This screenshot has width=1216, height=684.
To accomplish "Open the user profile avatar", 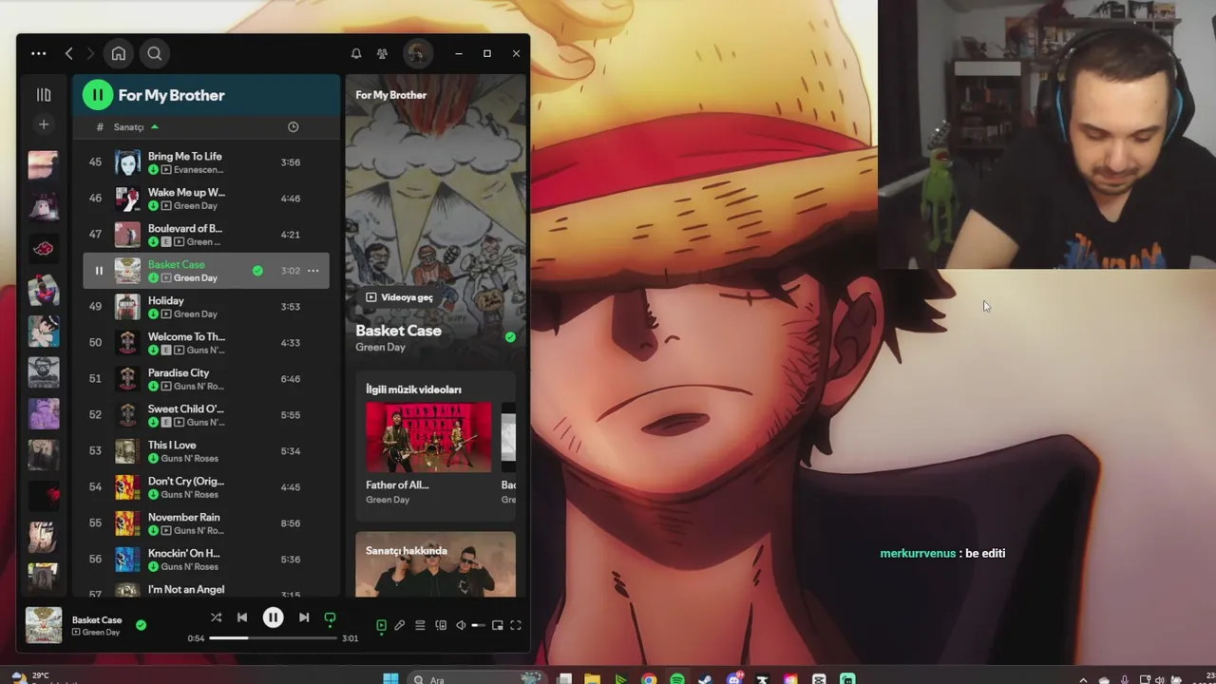I will point(417,54).
